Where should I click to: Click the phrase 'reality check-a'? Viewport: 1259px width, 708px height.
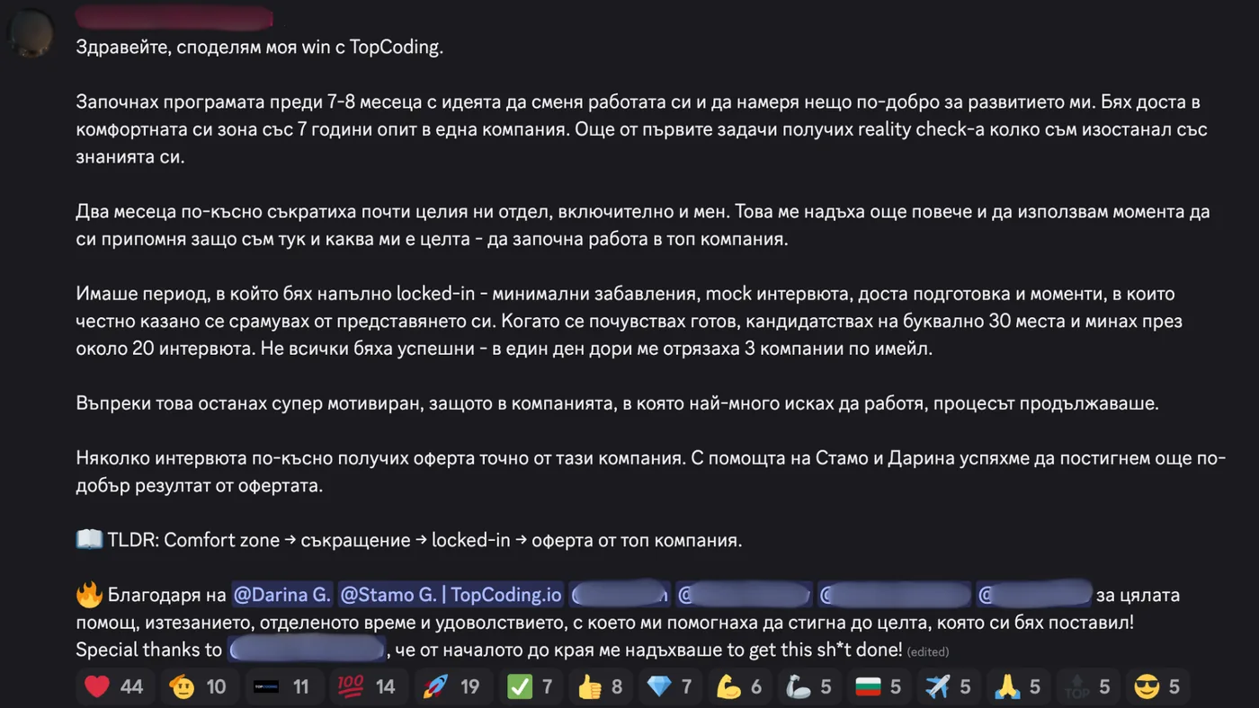919,129
